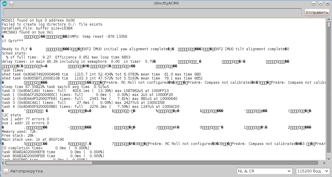Click the horizontal scrollbar left arrow
Image resolution: width=332 pixels, height=177 pixels.
[3, 163]
